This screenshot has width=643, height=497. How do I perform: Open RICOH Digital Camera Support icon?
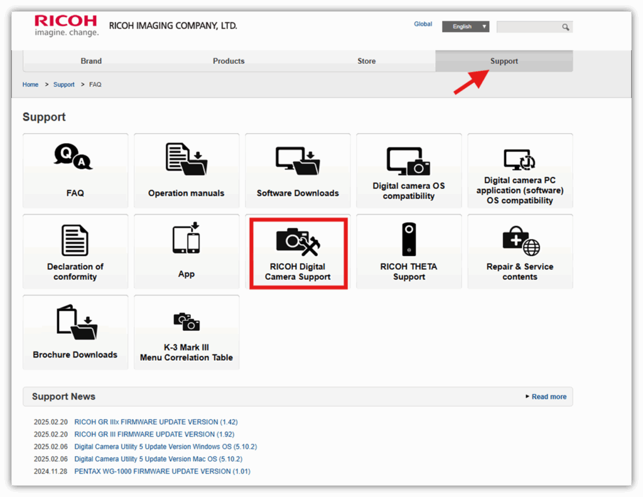click(298, 242)
